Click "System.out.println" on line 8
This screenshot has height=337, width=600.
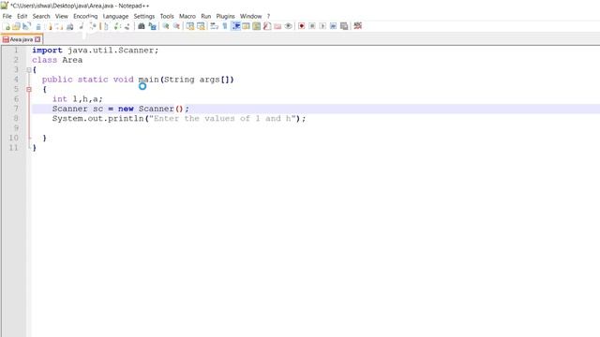pyautogui.click(x=97, y=119)
